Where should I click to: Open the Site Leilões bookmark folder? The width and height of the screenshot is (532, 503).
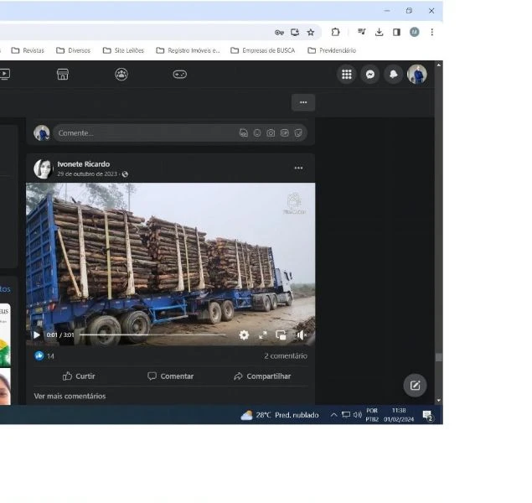click(x=123, y=50)
